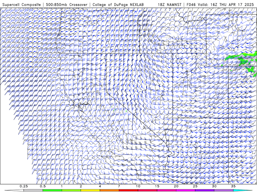
Task: Click the 7 value on the color scale
Action: coord(119,186)
